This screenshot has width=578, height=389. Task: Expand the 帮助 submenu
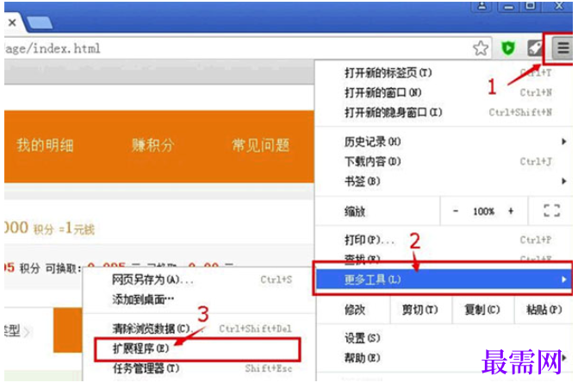pos(444,358)
